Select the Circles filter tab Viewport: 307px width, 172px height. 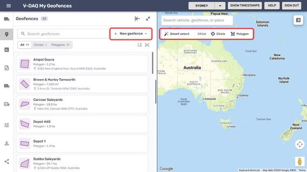[40, 45]
